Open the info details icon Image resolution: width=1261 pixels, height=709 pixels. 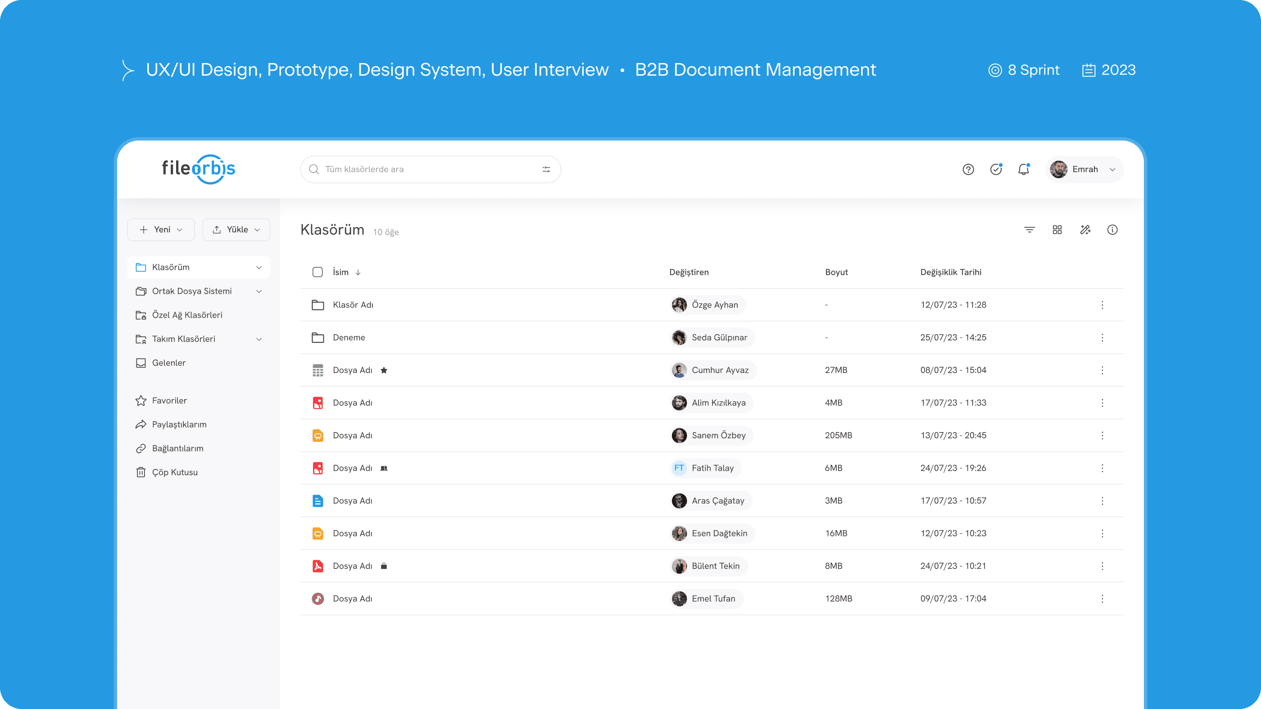(1112, 230)
